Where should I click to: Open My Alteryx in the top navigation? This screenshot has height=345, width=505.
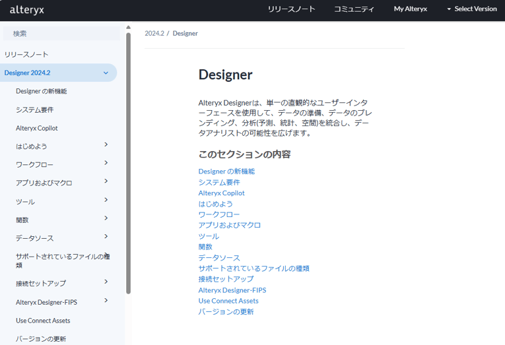coord(411,9)
